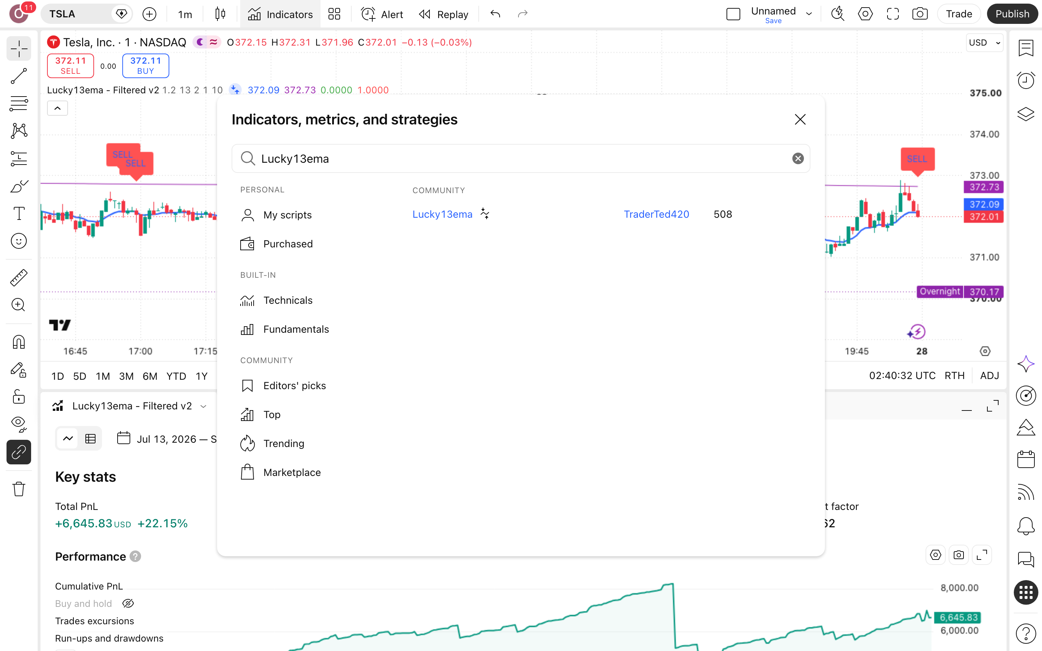Click the blue 372.11 BUY button

[145, 65]
